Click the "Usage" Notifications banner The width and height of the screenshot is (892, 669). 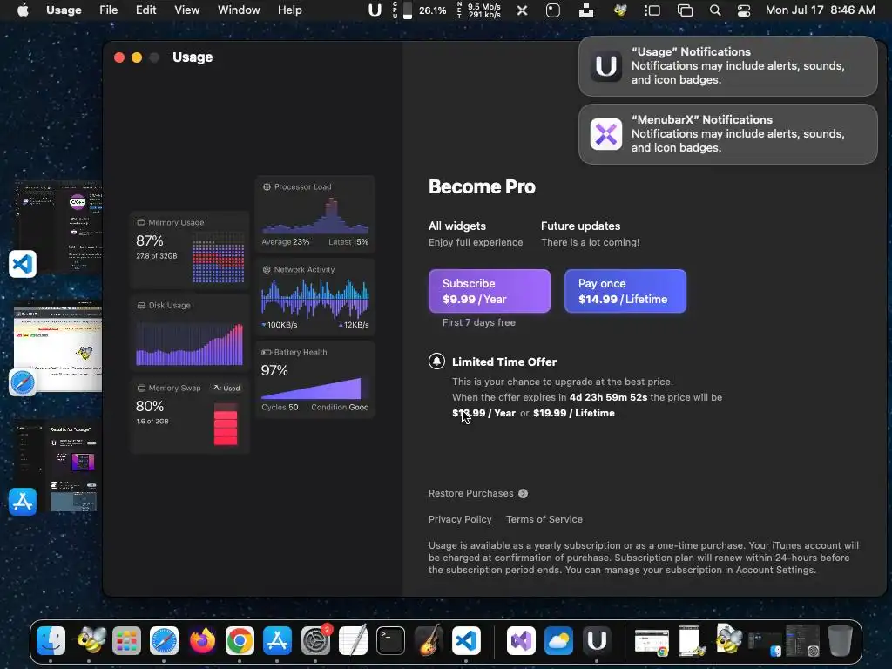click(727, 66)
